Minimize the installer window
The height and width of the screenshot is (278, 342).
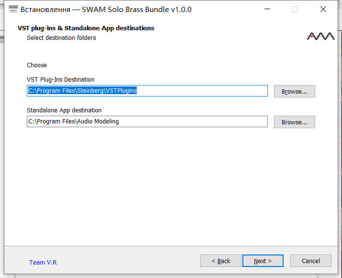point(267,9)
